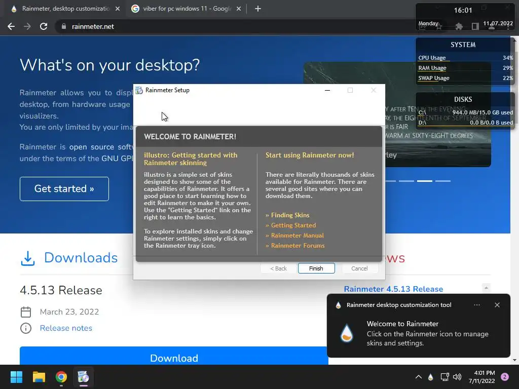Image resolution: width=519 pixels, height=389 pixels.
Task: Switch to the Rainmeter browser tab
Action: coord(65,9)
